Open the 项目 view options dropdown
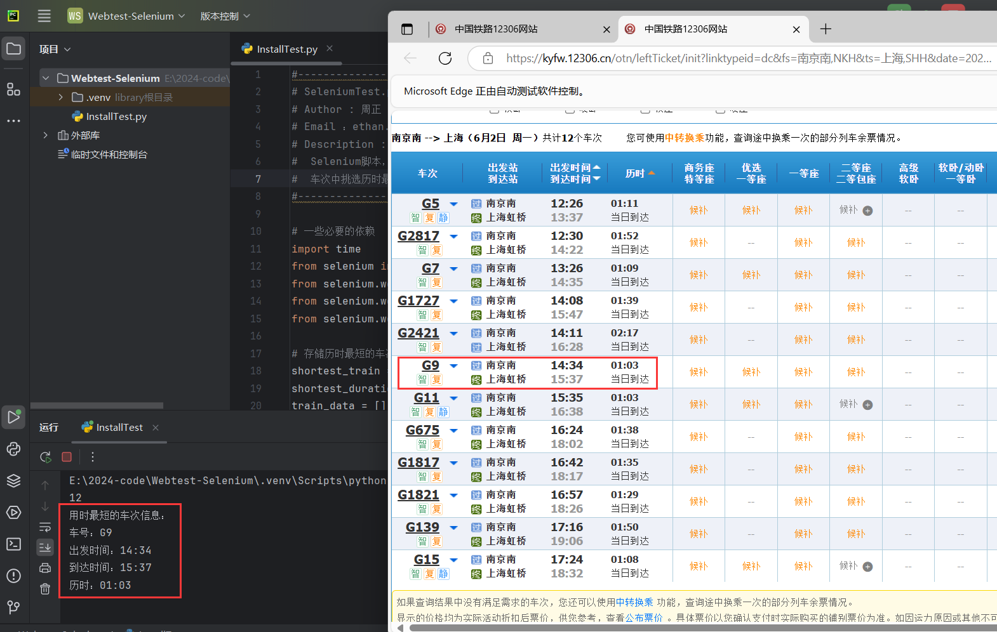The height and width of the screenshot is (632, 997). 55,49
